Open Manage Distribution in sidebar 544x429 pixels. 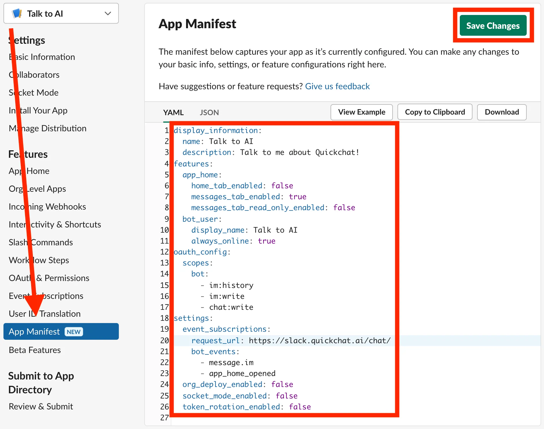click(48, 128)
